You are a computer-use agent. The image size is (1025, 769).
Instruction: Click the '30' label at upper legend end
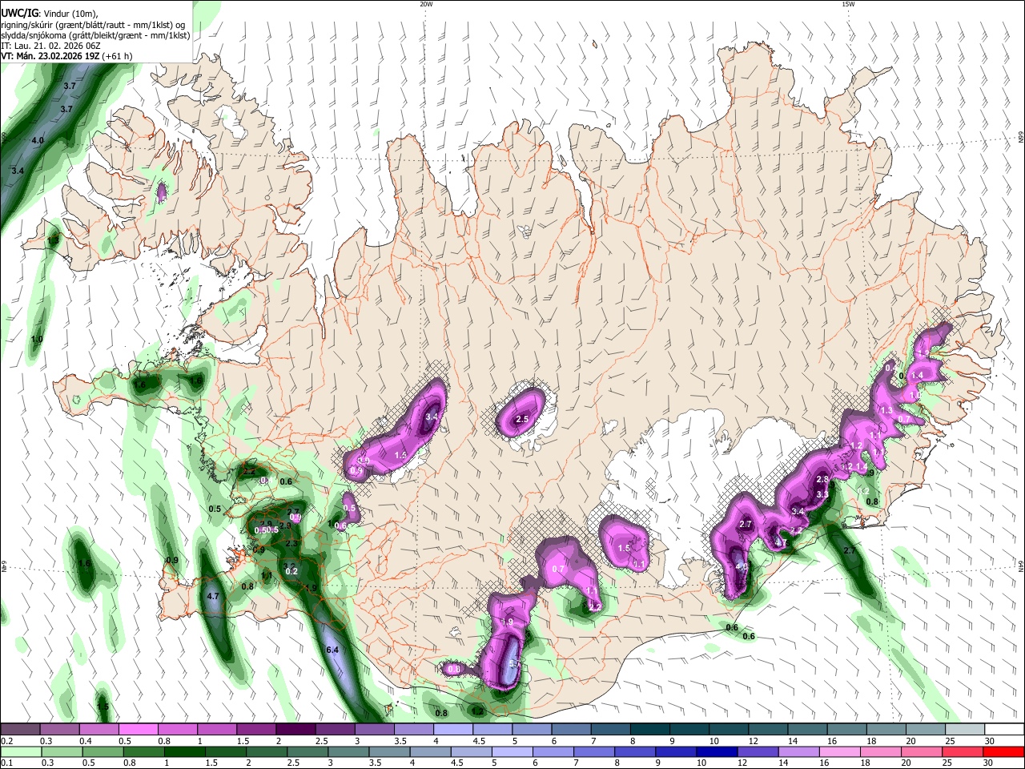989,741
